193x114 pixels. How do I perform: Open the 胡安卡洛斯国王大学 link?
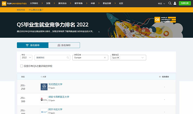[59, 97]
